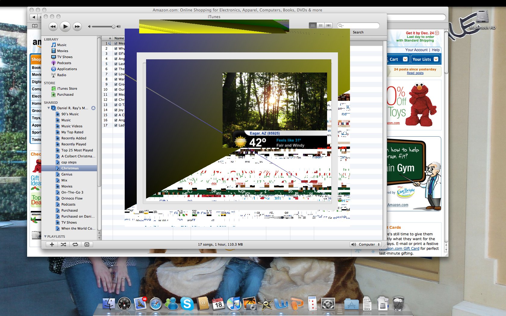The width and height of the screenshot is (506, 316).
Task: Open Applications in the iTunes library
Action: click(x=67, y=69)
